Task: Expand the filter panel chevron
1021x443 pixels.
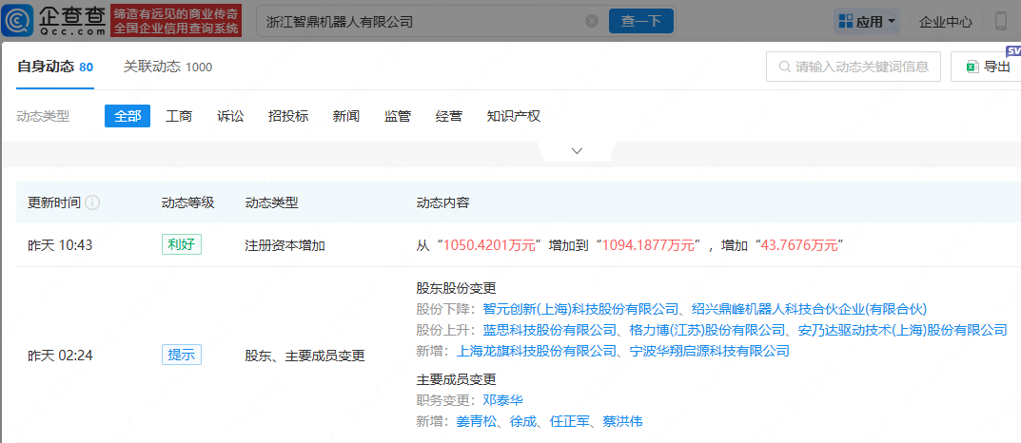Action: click(x=577, y=151)
